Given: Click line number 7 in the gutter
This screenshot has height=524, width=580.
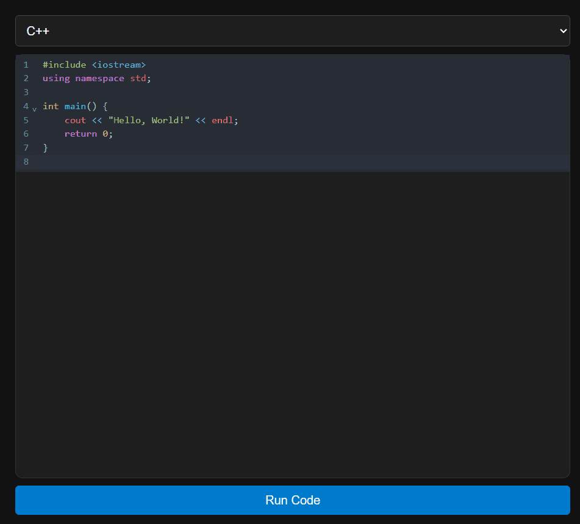Looking at the screenshot, I should click(x=26, y=148).
